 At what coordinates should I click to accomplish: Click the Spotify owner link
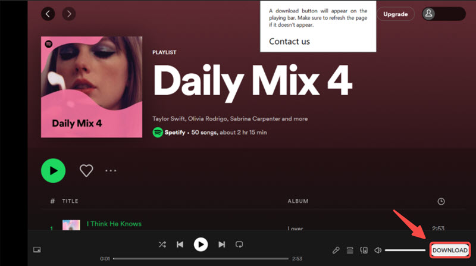(x=175, y=132)
